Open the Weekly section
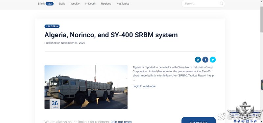 coord(75,4)
